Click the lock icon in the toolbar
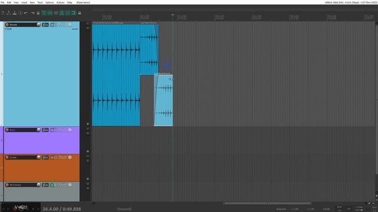The width and height of the screenshot is (378, 212). 80,13
